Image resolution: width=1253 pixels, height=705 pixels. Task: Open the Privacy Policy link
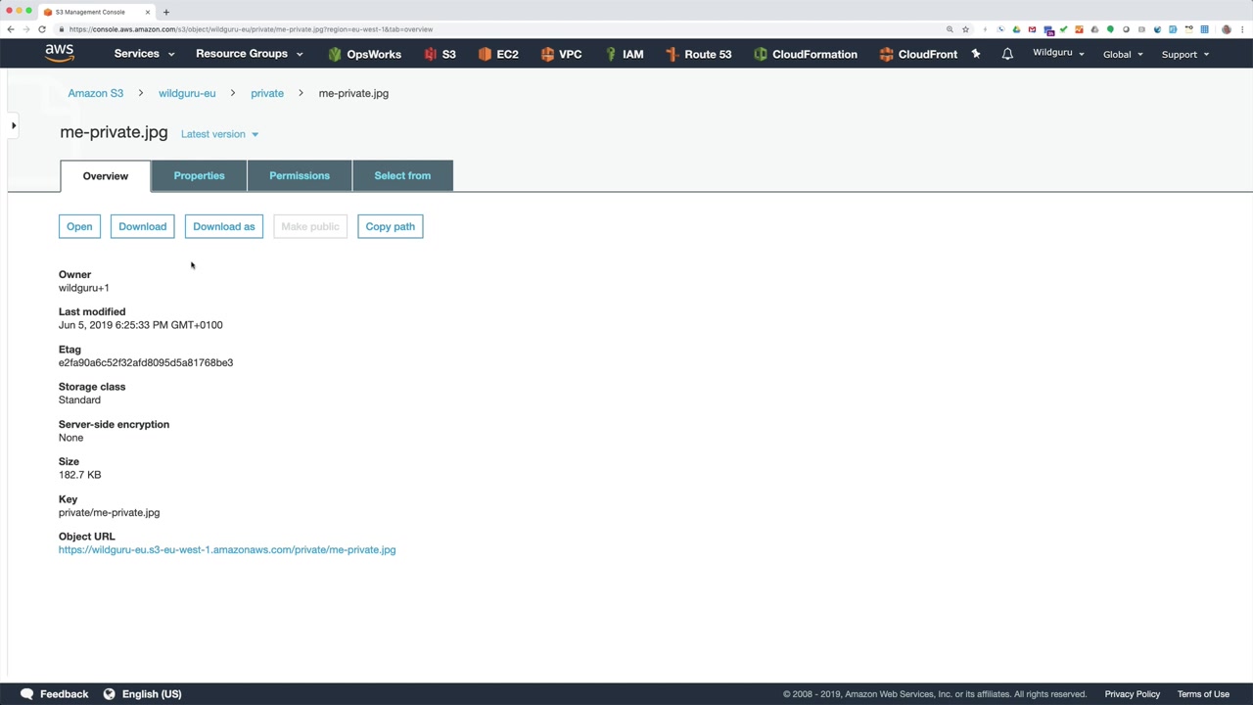pyautogui.click(x=1133, y=694)
